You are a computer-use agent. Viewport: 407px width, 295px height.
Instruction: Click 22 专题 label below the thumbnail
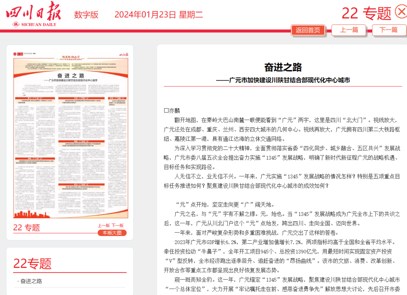(26, 228)
